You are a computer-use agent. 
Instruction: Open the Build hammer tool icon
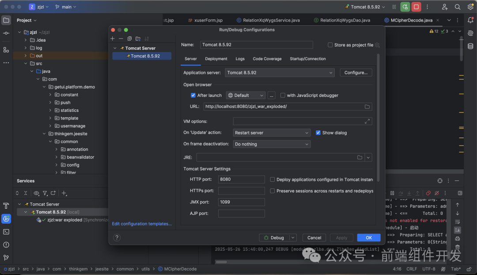coord(6,206)
